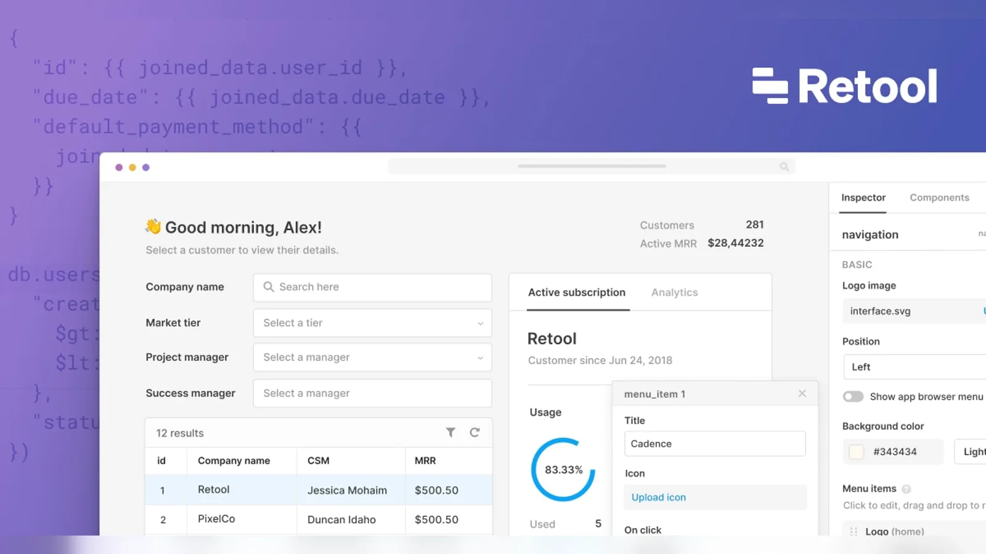
Task: Open the Inspector tab
Action: (x=863, y=198)
